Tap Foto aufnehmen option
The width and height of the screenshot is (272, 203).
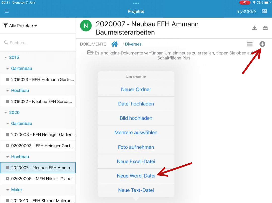point(136,147)
